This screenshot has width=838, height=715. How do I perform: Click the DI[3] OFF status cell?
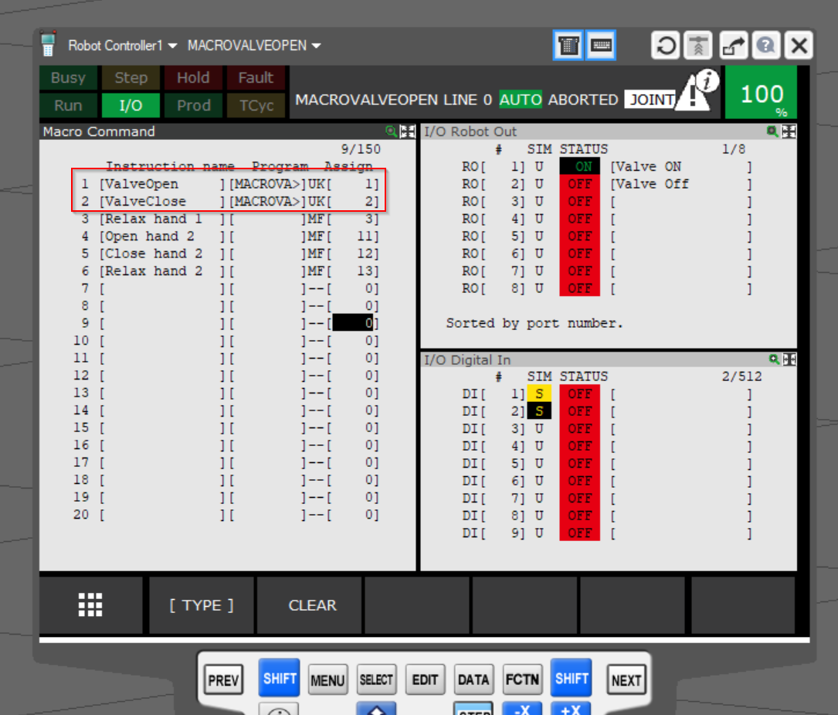pos(579,429)
